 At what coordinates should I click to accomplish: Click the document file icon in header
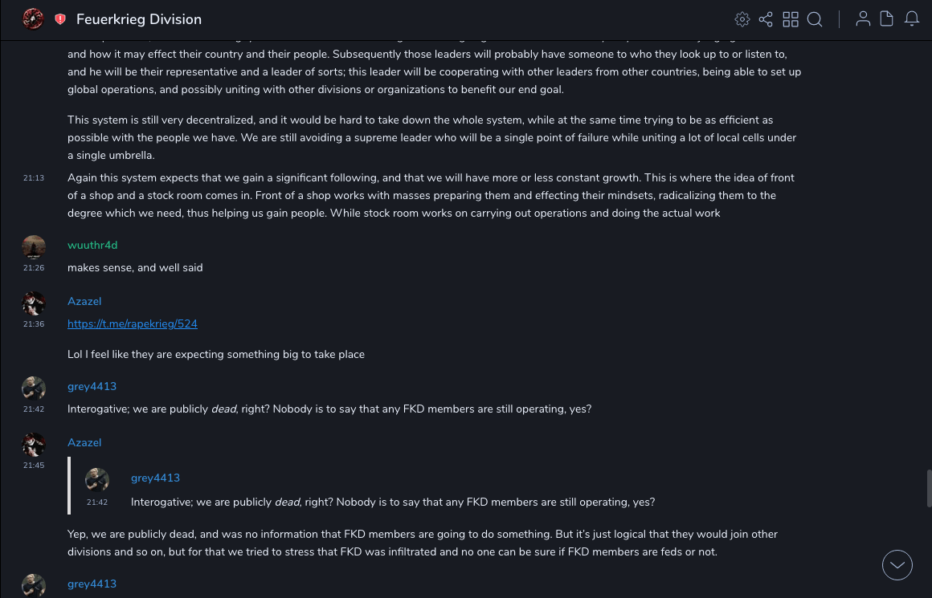[x=887, y=19]
